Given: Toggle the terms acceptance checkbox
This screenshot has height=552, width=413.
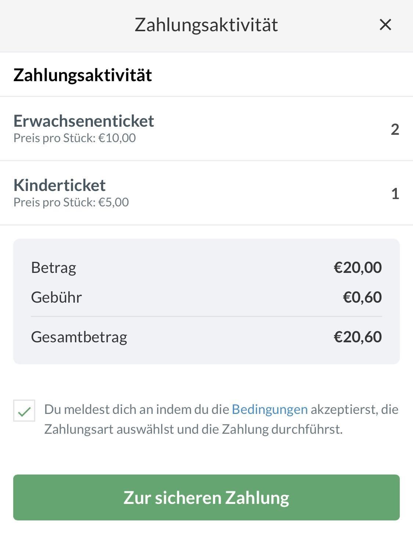Looking at the screenshot, I should [x=24, y=411].
